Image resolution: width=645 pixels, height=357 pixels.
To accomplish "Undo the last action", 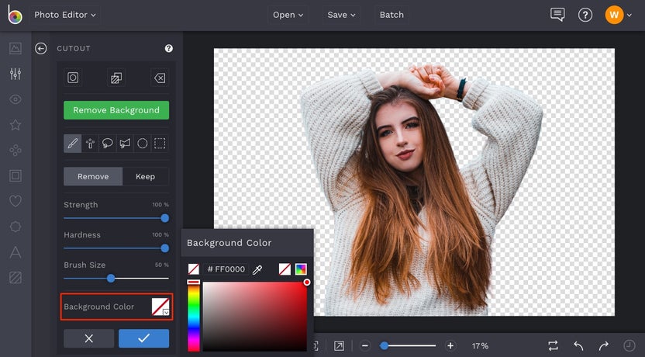I will click(x=578, y=346).
